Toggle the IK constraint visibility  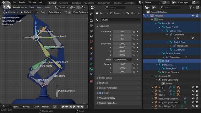tap(193, 38)
